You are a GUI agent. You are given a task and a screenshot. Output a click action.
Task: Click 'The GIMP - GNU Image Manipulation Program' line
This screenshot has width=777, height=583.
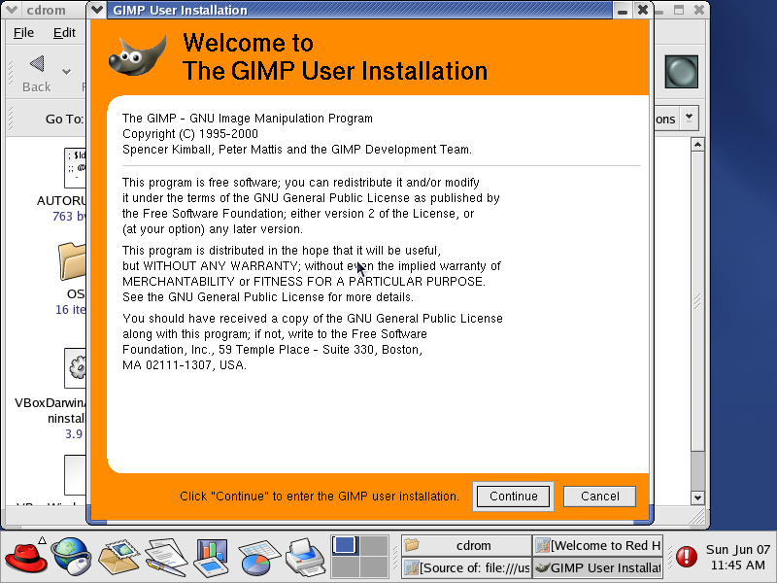[x=248, y=119]
